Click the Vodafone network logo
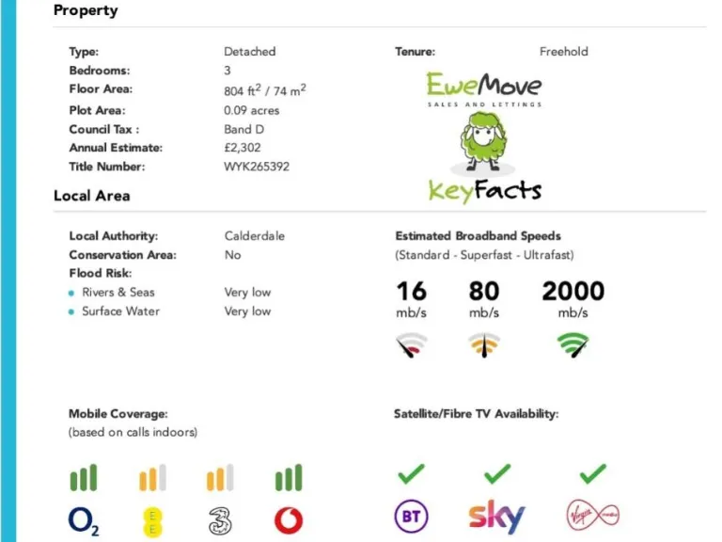 pos(289,520)
